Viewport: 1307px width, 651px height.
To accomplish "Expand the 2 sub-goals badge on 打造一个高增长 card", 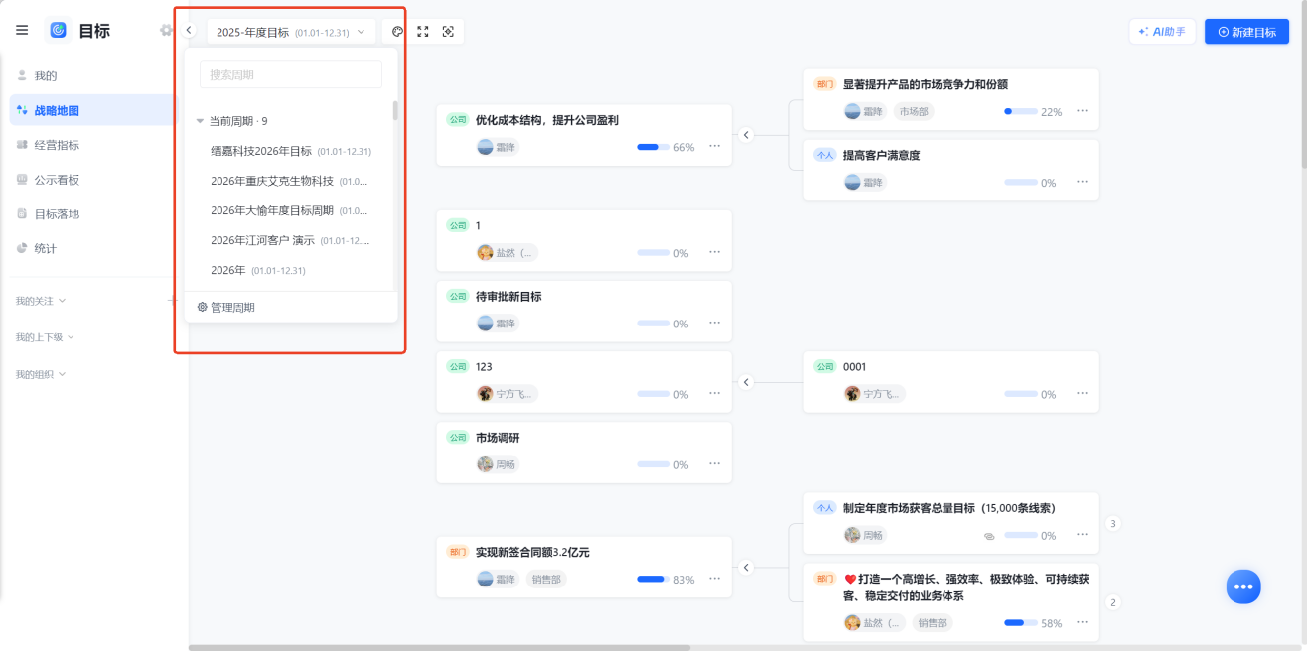I will click(x=1112, y=602).
